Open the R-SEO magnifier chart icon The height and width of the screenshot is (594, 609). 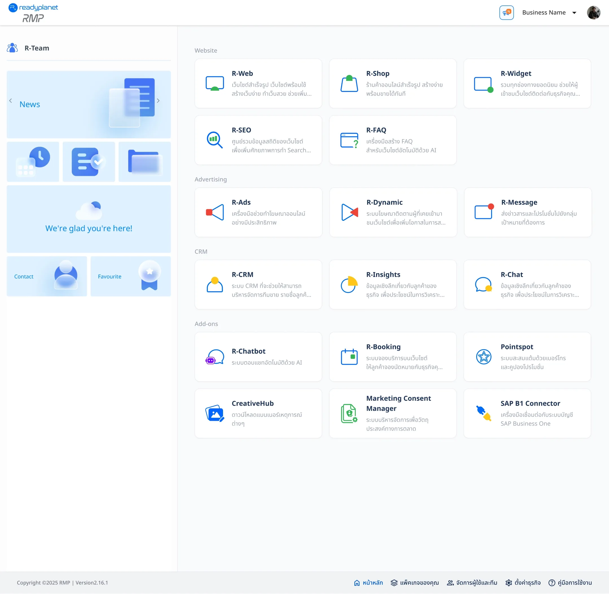coord(215,140)
